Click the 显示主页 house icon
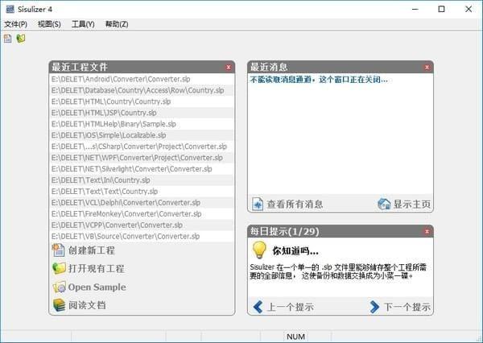483x343 pixels. [x=384, y=204]
